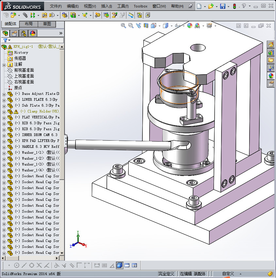Expand the Base Adjust Plate component

(x=4, y=95)
